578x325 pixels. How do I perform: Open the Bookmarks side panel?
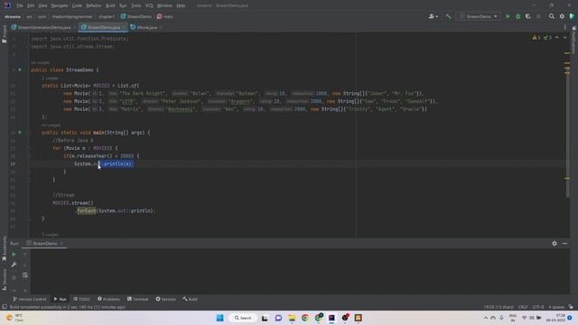pos(4,249)
